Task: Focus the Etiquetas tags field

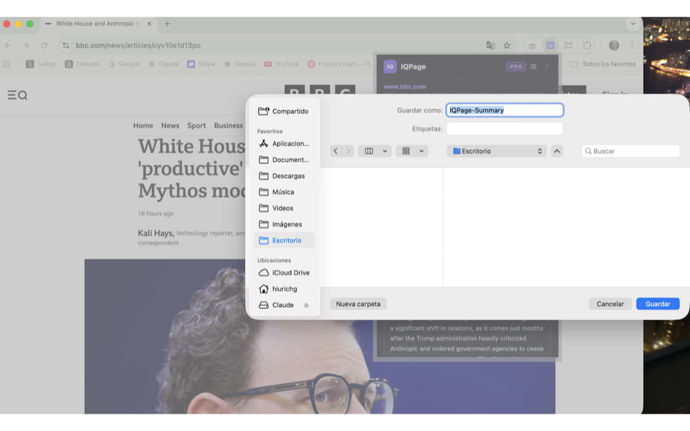Action: pos(505,128)
